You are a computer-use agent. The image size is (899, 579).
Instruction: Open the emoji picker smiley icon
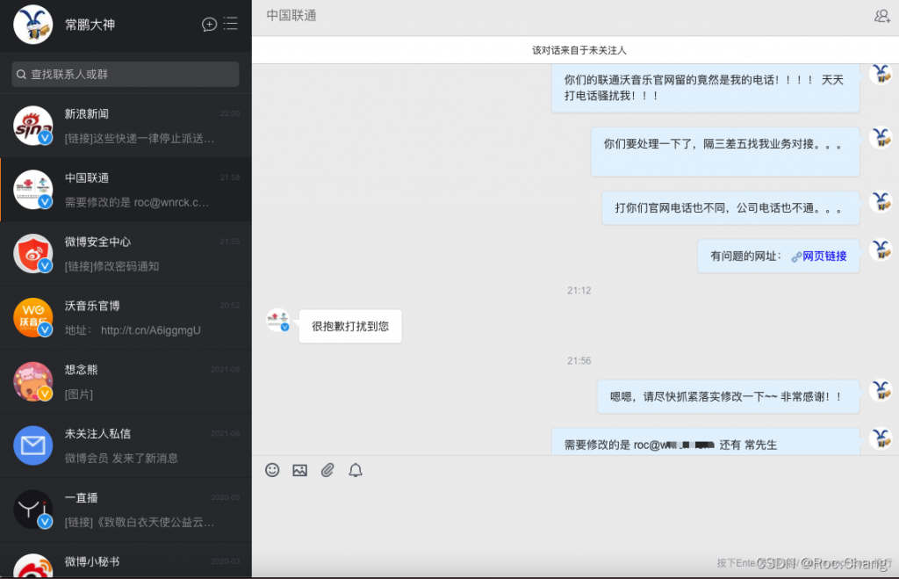[272, 471]
